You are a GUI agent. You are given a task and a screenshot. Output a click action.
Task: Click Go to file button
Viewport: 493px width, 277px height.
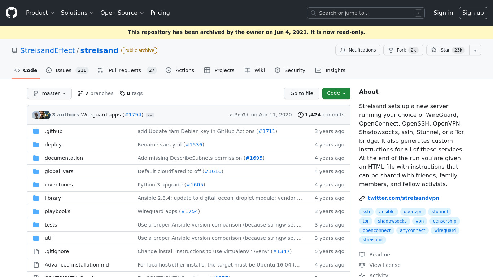(302, 93)
